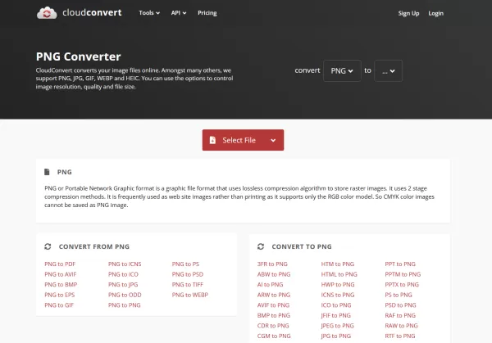Open the PNG to GIF link
This screenshot has width=492, height=343.
[59, 305]
